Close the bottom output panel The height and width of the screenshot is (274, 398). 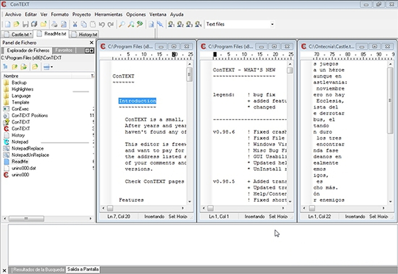tap(4, 271)
